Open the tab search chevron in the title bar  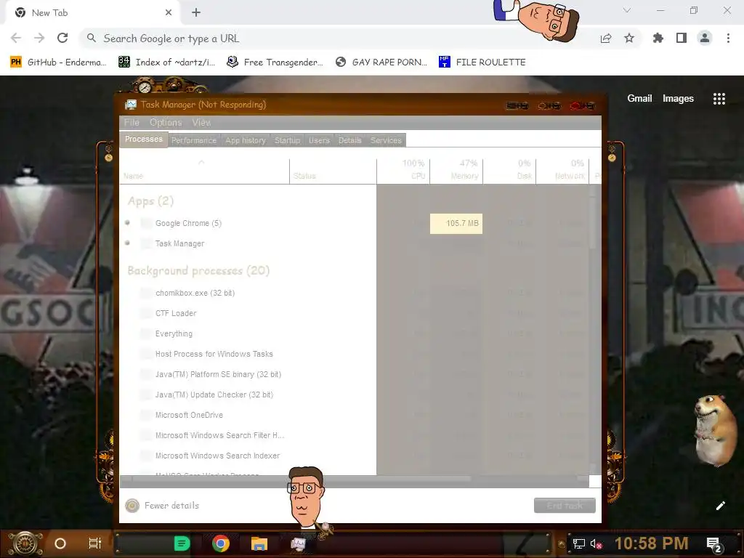coord(627,10)
